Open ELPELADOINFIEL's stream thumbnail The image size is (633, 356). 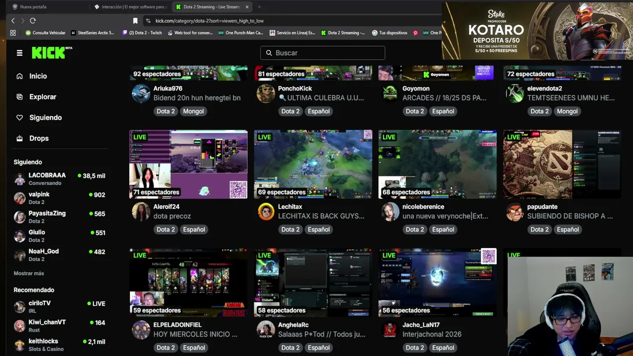188,282
